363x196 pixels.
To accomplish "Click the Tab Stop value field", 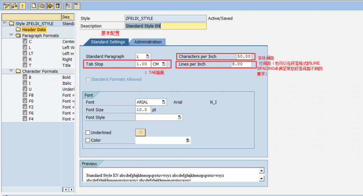I will click(x=143, y=64).
